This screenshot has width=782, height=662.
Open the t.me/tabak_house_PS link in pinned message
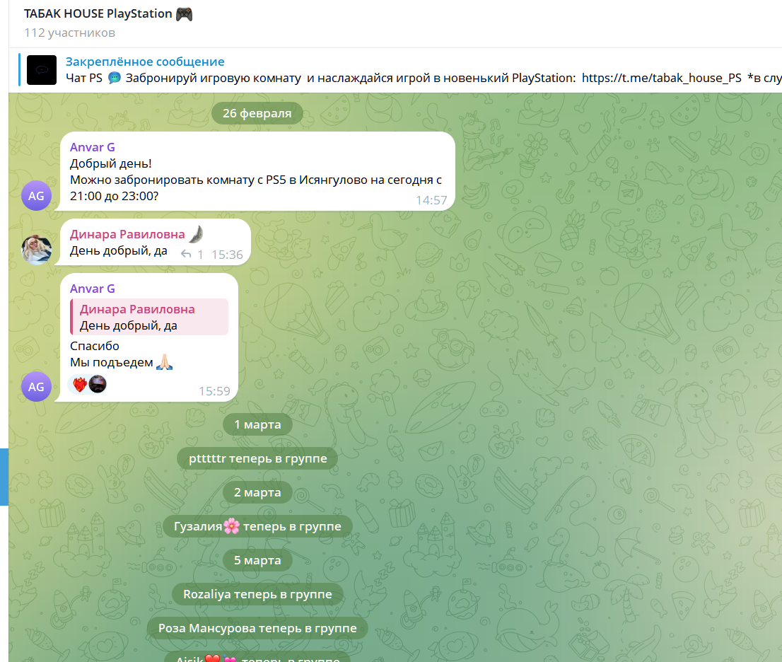[661, 78]
